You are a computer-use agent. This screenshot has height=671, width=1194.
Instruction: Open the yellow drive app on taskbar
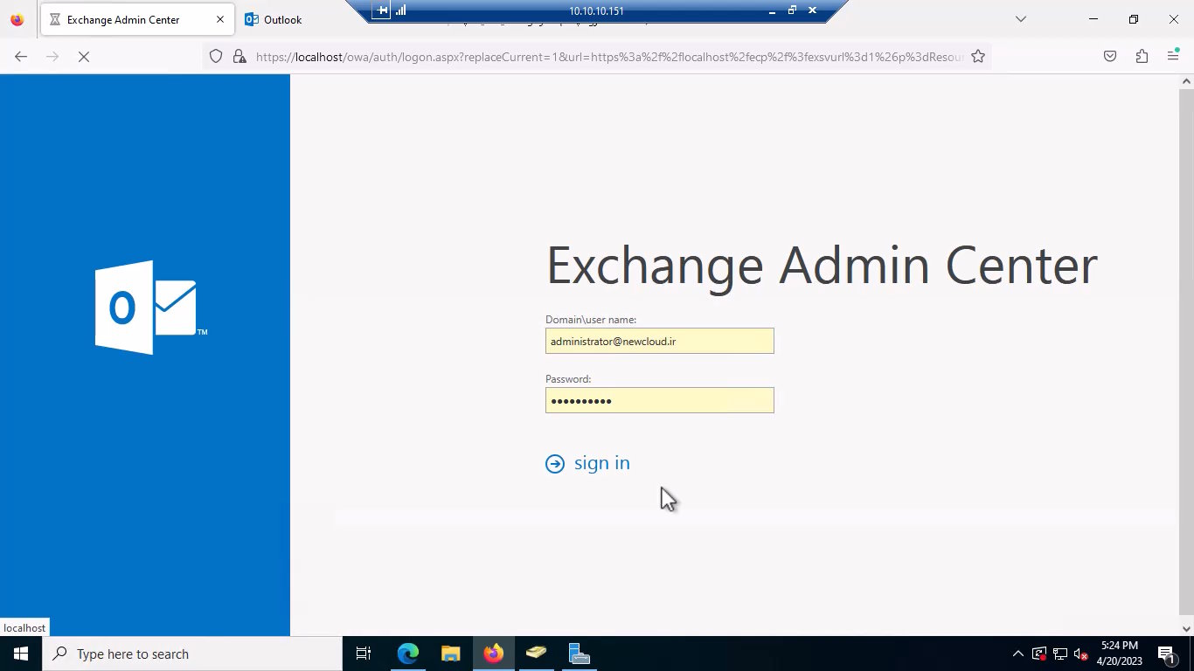pos(536,654)
